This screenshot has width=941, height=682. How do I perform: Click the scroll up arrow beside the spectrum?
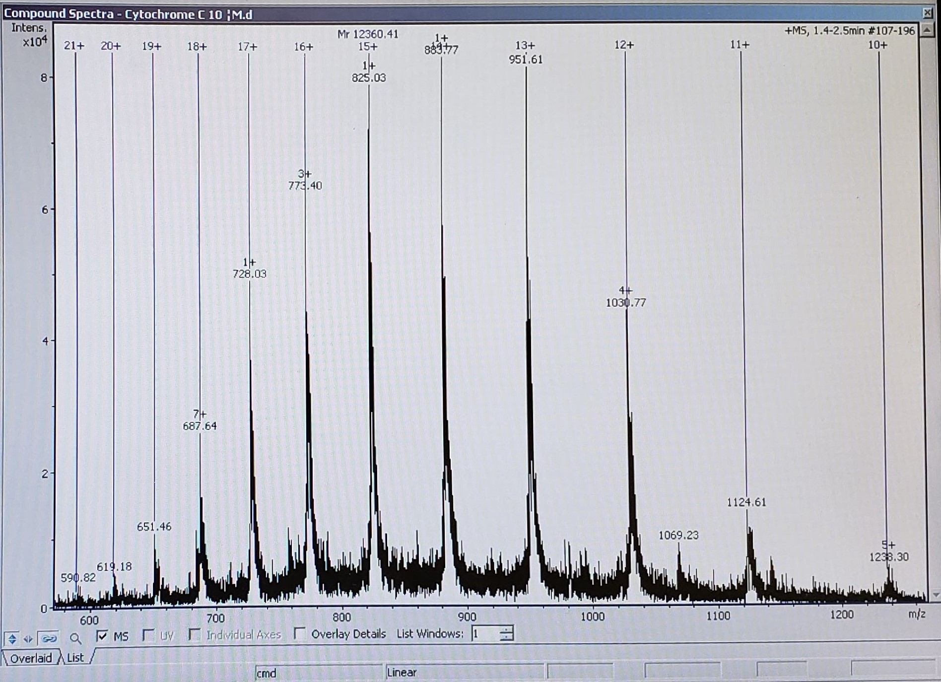[926, 30]
